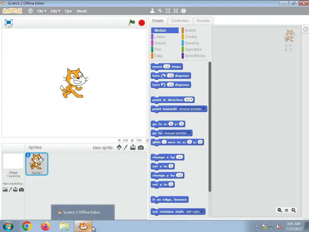Upload backdrop from file icon
The height and width of the screenshot is (232, 309).
(15, 189)
